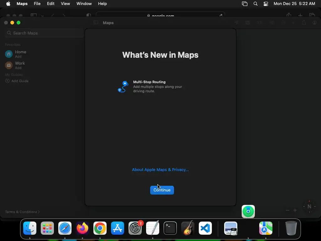Open Launchpad from the Dock
This screenshot has height=241, width=321.
(47, 228)
